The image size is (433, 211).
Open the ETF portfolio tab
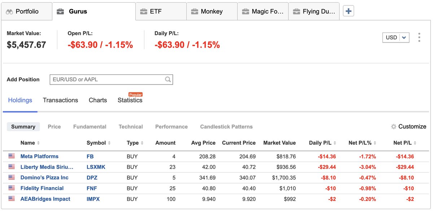[161, 12]
